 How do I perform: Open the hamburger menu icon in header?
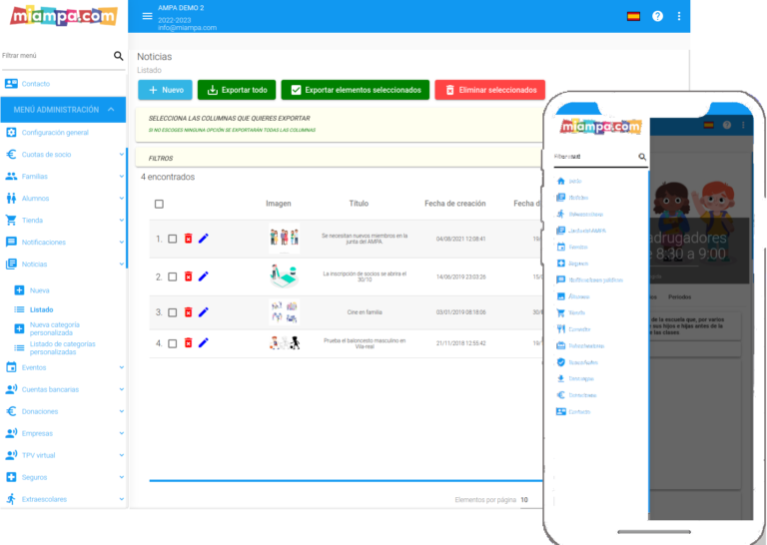pos(148,16)
